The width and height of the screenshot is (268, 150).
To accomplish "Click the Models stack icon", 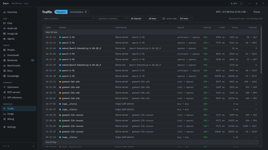I will tap(4, 50).
